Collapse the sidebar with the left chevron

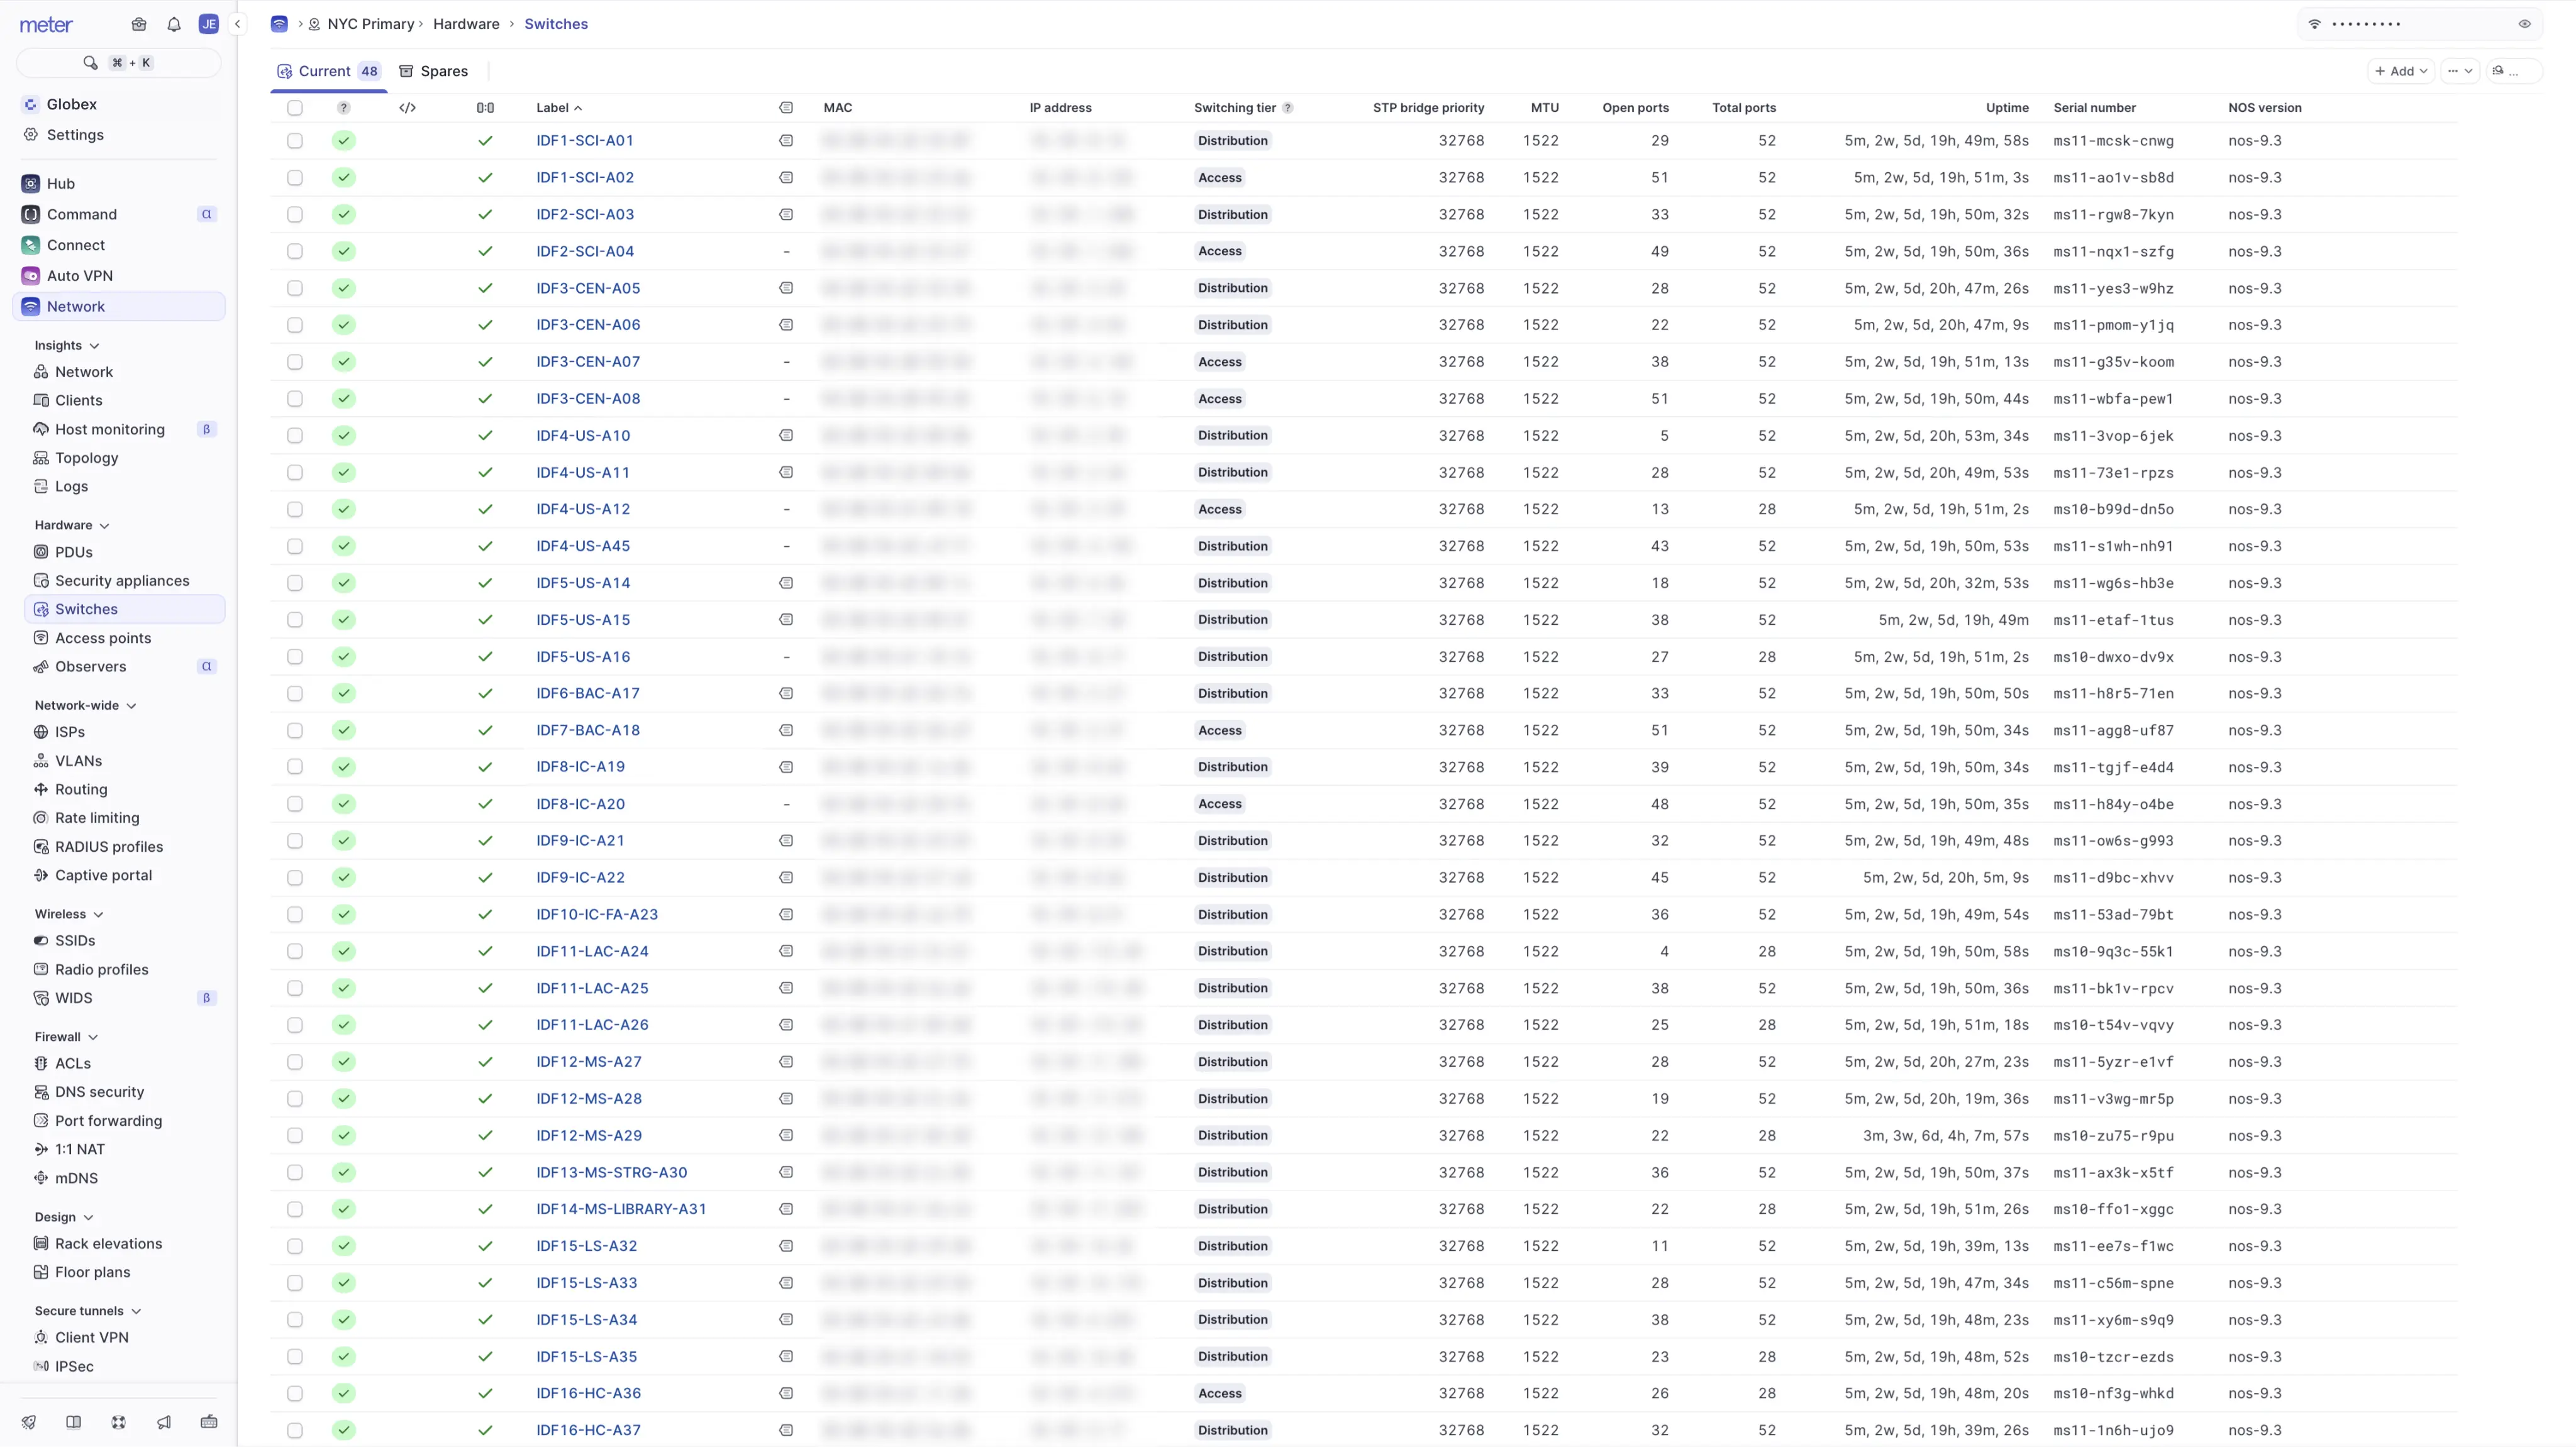click(238, 24)
